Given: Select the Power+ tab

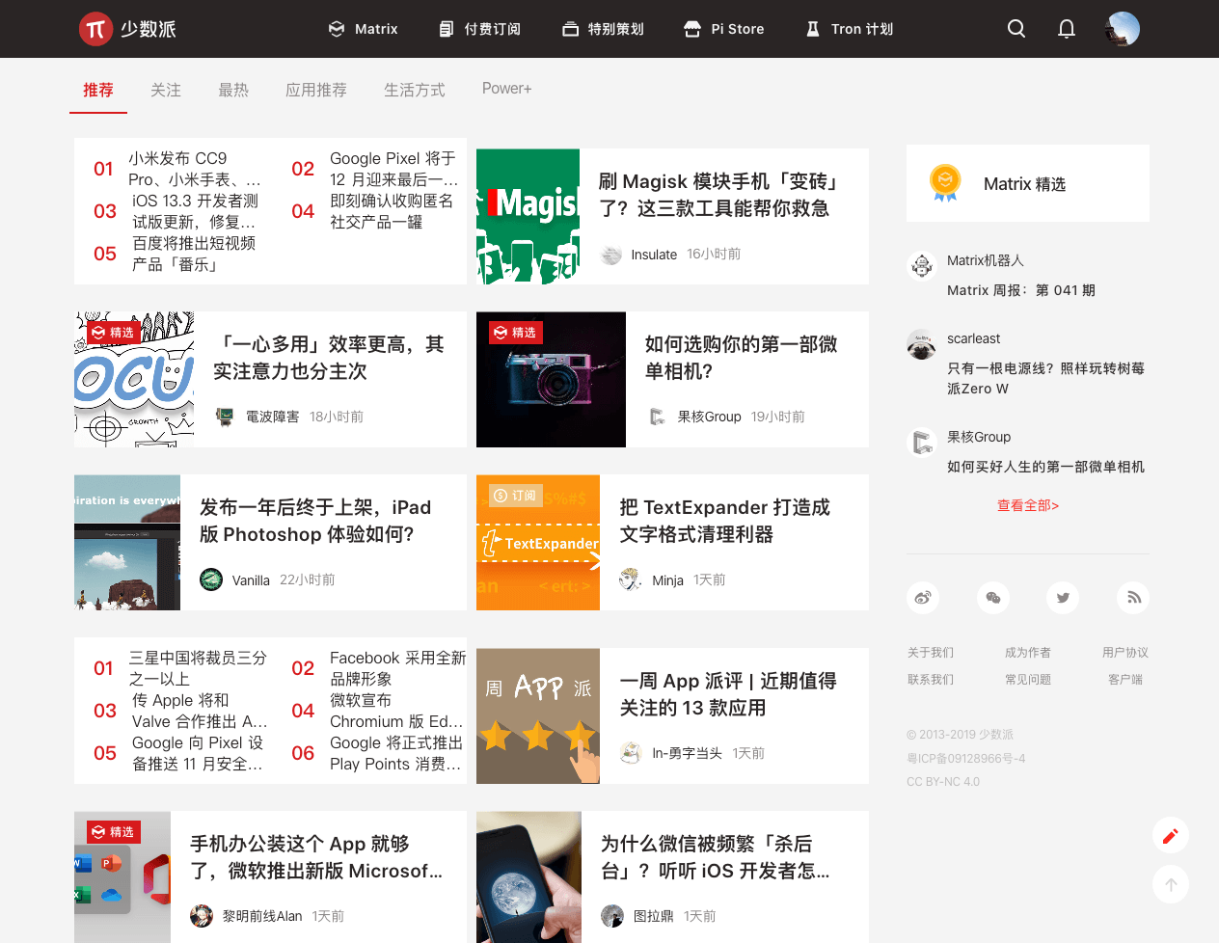Looking at the screenshot, I should click(x=507, y=89).
